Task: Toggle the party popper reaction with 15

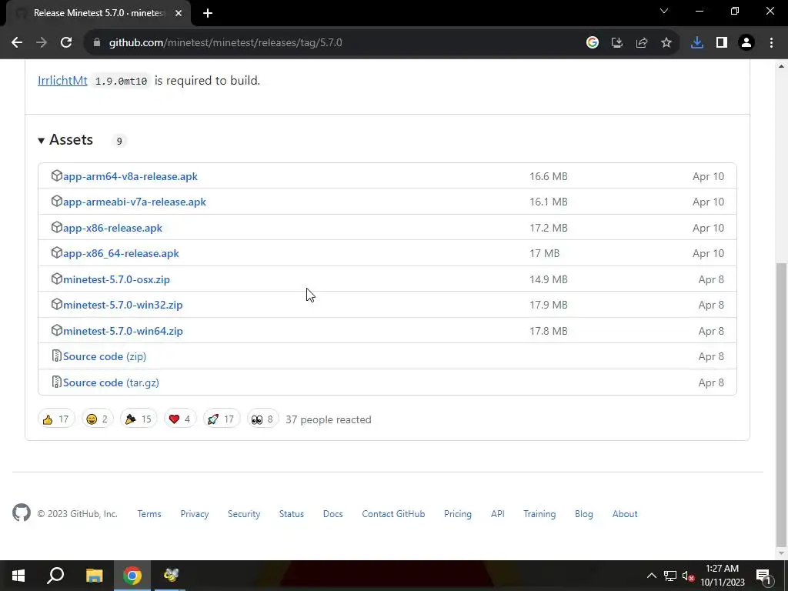Action: click(139, 419)
